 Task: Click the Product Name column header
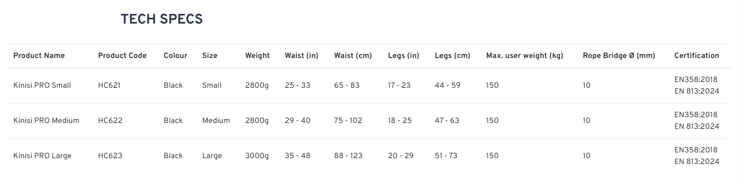[x=39, y=56]
